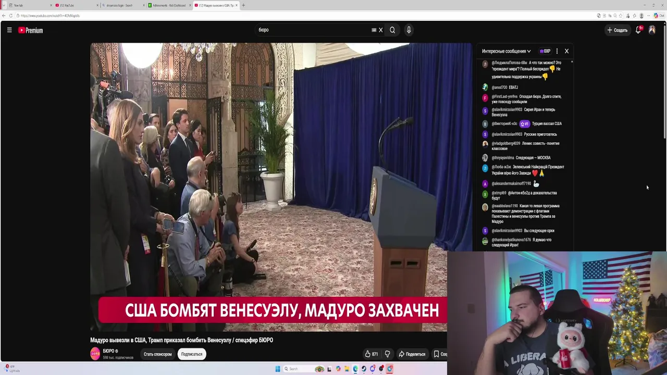Share the video via Поделиться
This screenshot has width=667, height=375.
click(x=412, y=354)
